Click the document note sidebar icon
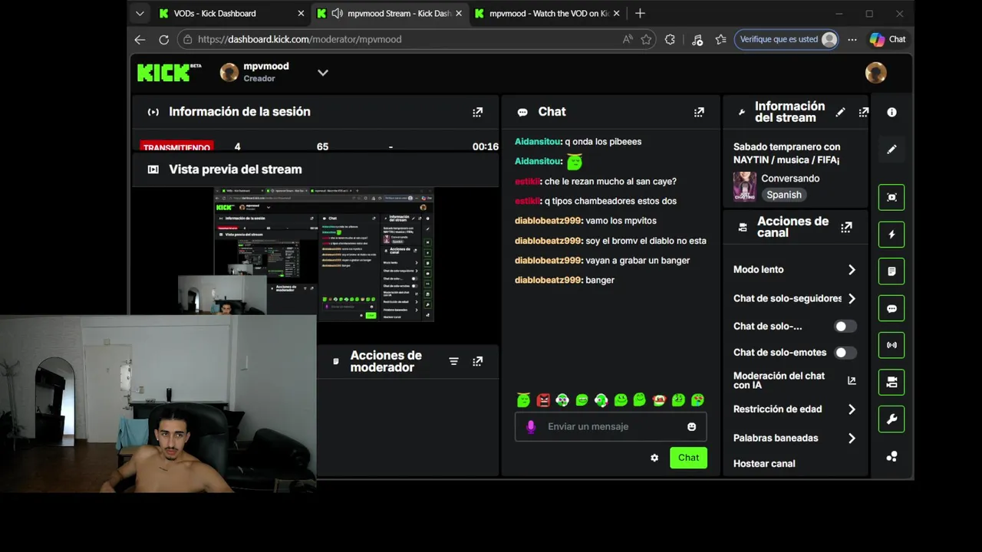 coord(891,271)
